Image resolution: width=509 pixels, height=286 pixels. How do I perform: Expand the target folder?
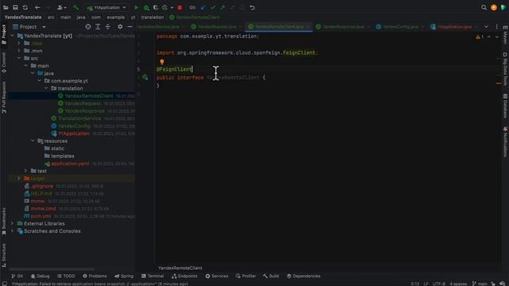point(19,178)
